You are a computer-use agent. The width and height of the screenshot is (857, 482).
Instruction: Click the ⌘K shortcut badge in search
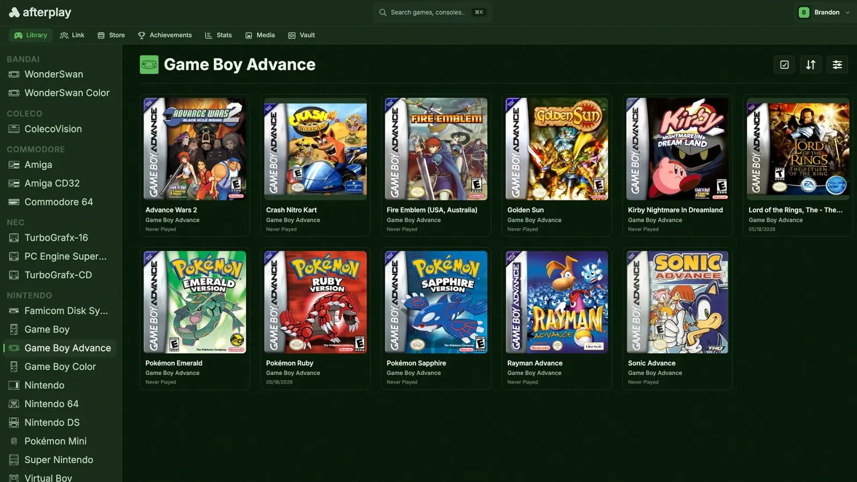pyautogui.click(x=479, y=12)
